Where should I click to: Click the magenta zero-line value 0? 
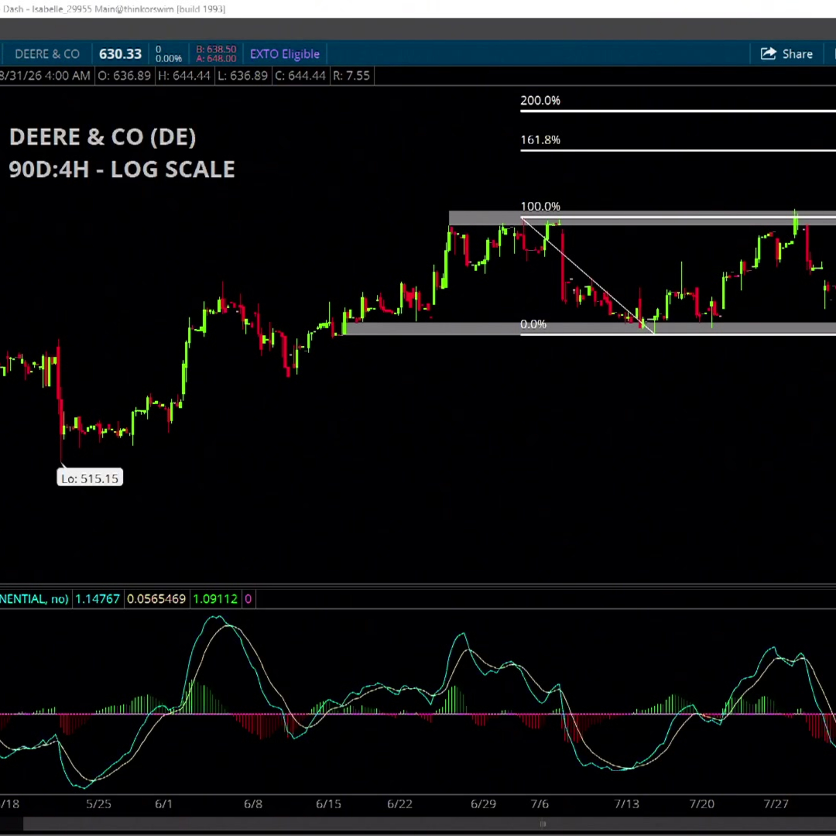248,599
